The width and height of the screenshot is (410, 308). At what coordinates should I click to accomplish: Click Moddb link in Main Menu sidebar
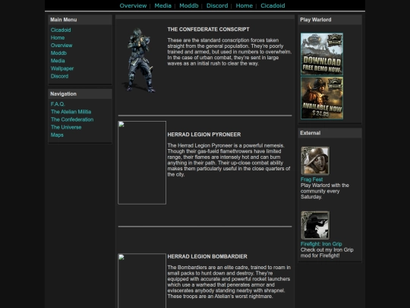[x=58, y=53]
